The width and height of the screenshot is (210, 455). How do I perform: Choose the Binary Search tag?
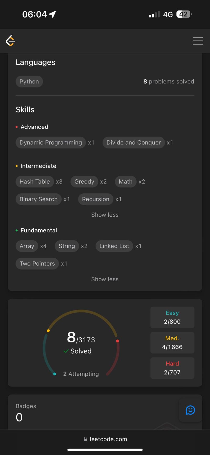[x=39, y=199]
